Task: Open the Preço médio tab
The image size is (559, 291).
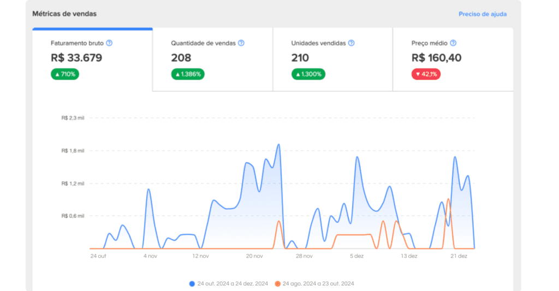Action: [x=453, y=59]
